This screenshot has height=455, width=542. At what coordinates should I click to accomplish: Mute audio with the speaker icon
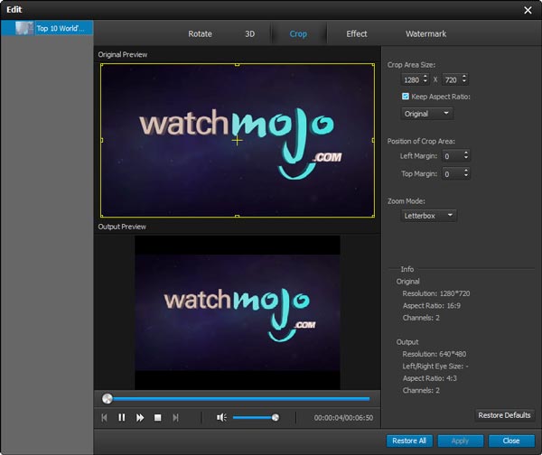click(x=221, y=418)
